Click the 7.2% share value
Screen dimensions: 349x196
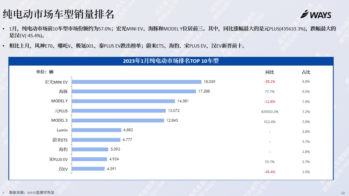tap(306, 112)
